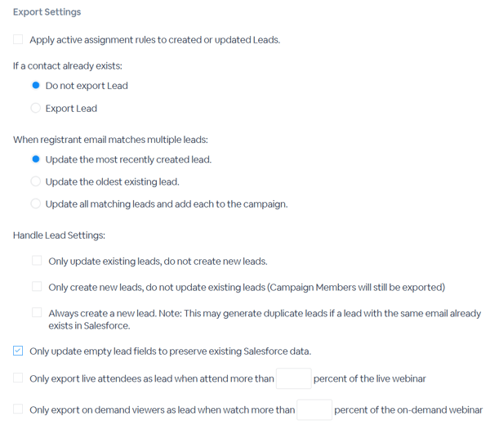This screenshot has width=490, height=434.
Task: Check the "Only export live attendees" checkbox
Action: (x=18, y=378)
